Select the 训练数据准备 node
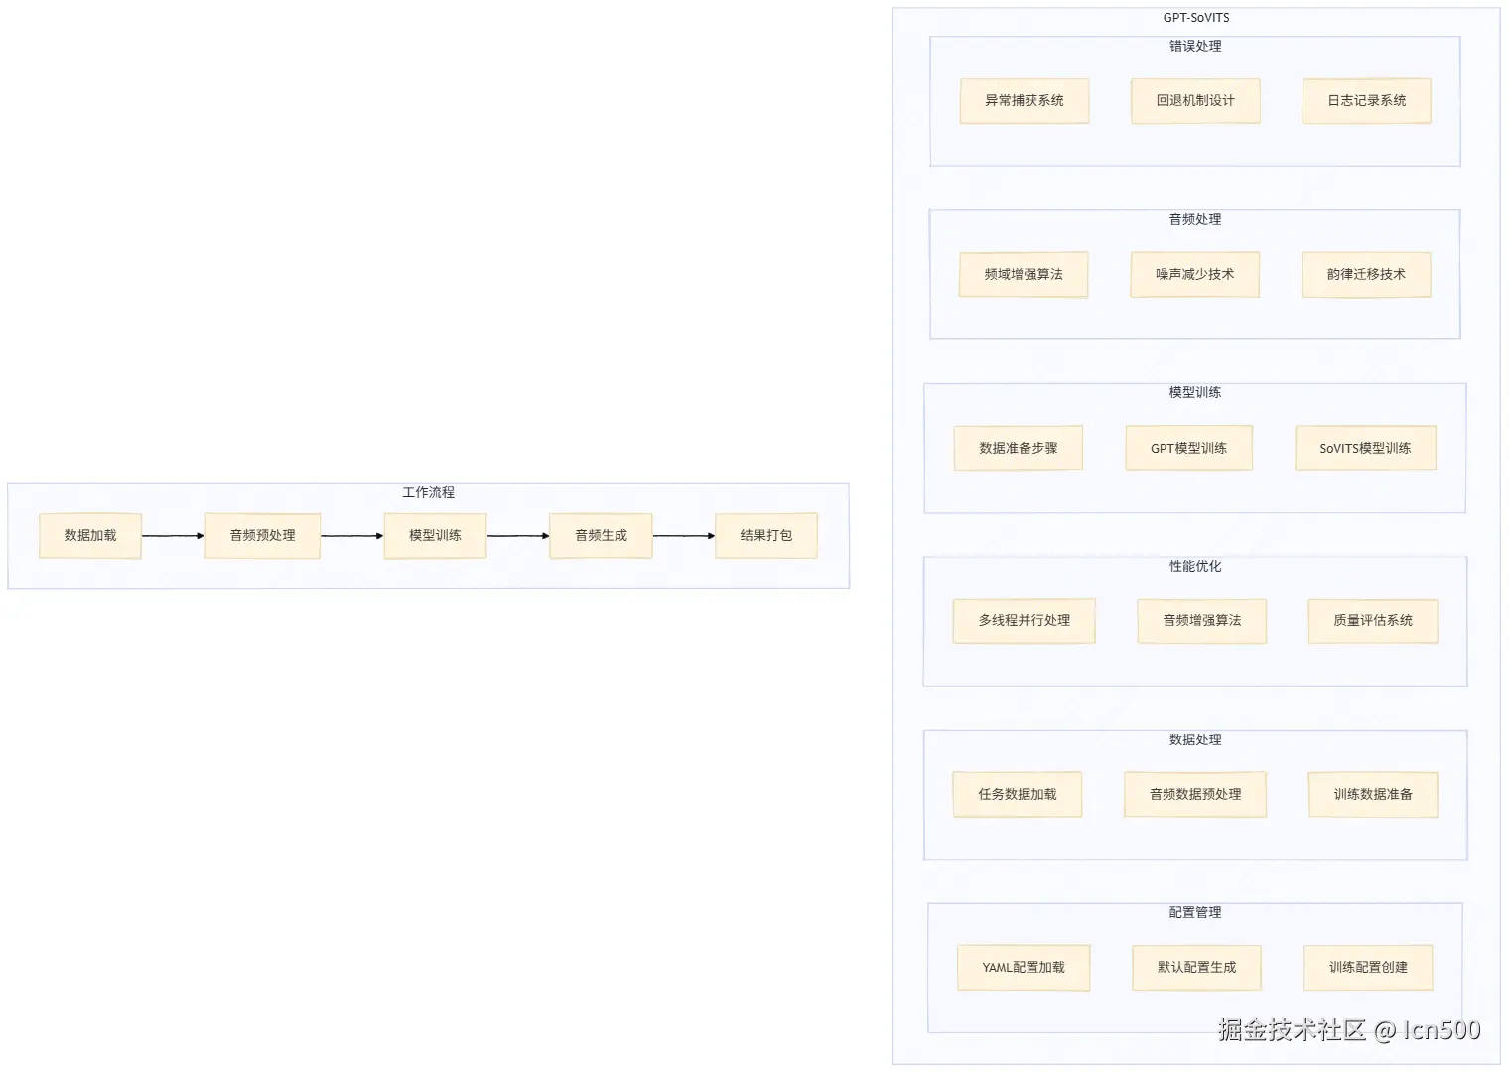This screenshot has width=1509, height=1072. 1373,795
